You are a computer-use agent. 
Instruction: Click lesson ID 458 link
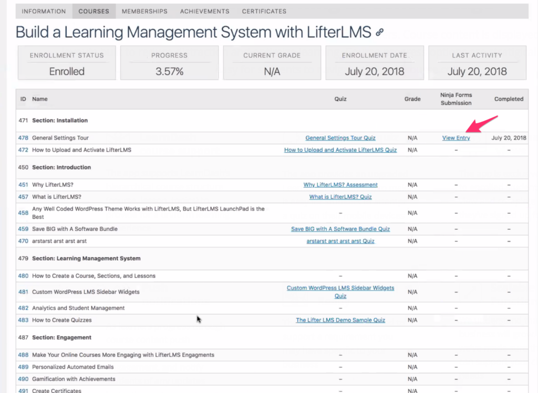pyautogui.click(x=23, y=213)
